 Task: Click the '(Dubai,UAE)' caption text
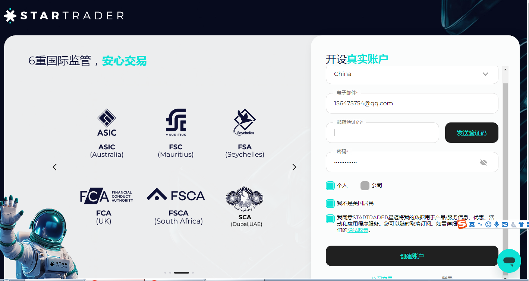point(246,224)
